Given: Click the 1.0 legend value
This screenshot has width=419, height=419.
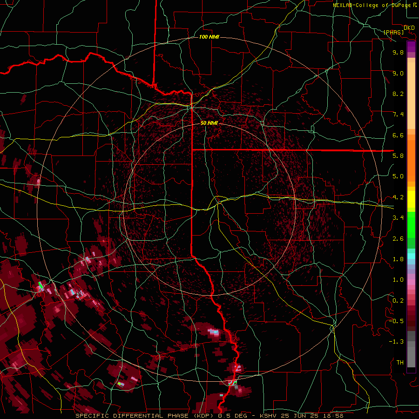Looking at the screenshot, I should coord(398,280).
